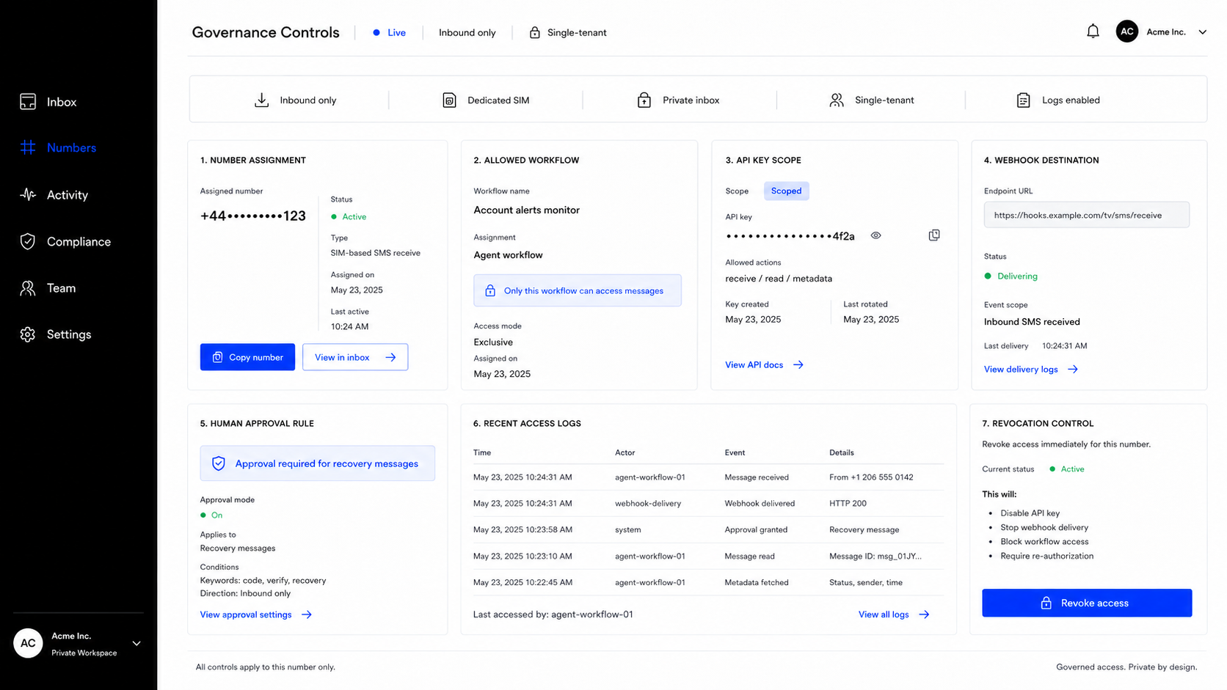Click the Approval granted log event

click(756, 529)
